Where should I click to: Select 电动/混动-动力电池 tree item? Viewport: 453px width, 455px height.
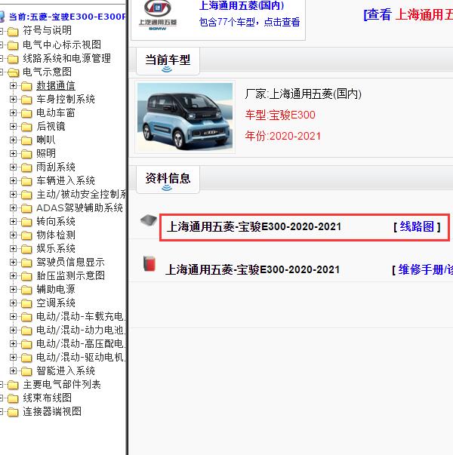click(x=81, y=330)
